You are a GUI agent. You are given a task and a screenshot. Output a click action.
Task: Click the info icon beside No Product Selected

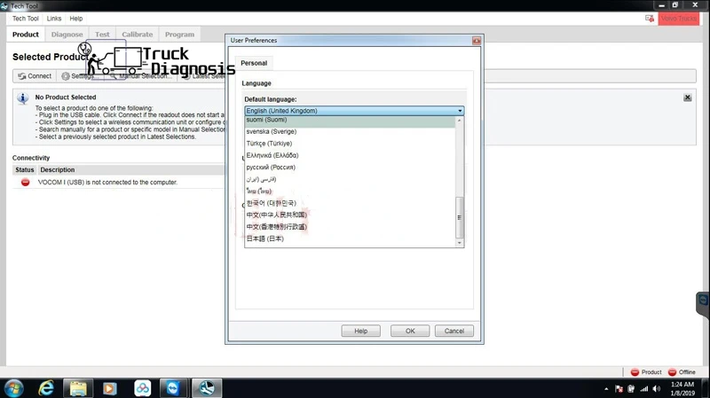coord(23,98)
